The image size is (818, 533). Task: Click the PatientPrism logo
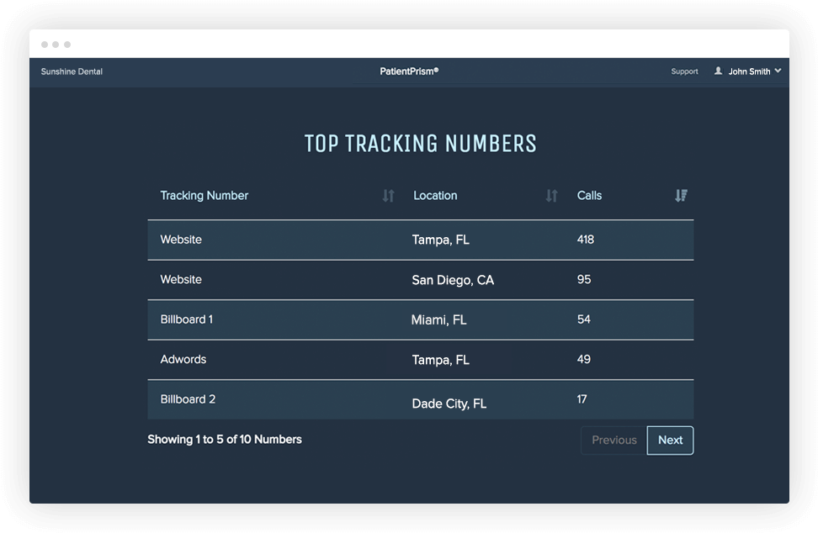(x=409, y=71)
